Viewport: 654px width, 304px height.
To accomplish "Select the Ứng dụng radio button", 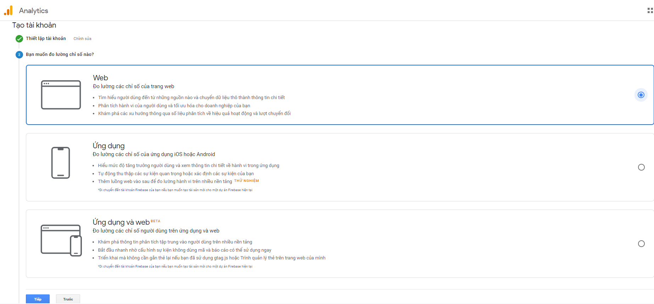I will (x=641, y=167).
